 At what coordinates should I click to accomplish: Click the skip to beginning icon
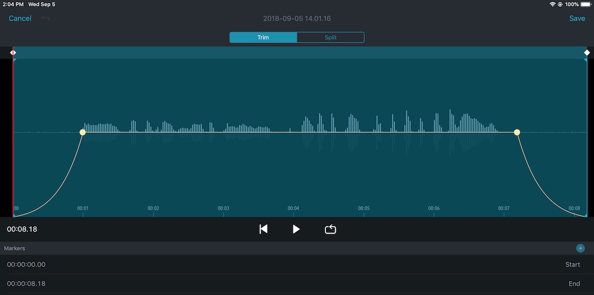click(263, 230)
